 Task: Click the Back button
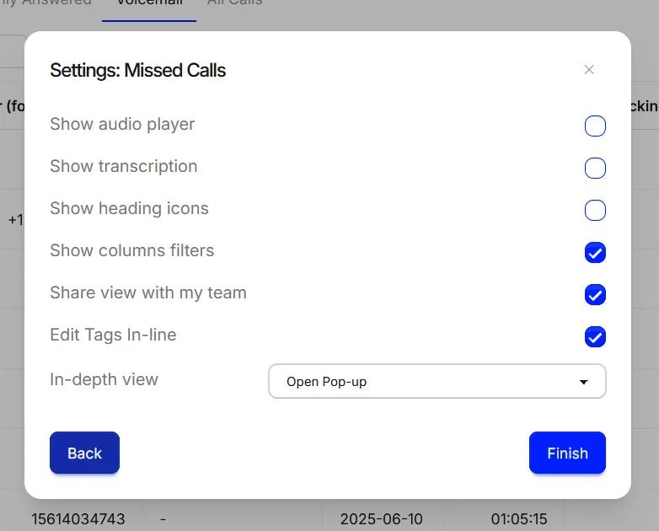coord(84,453)
